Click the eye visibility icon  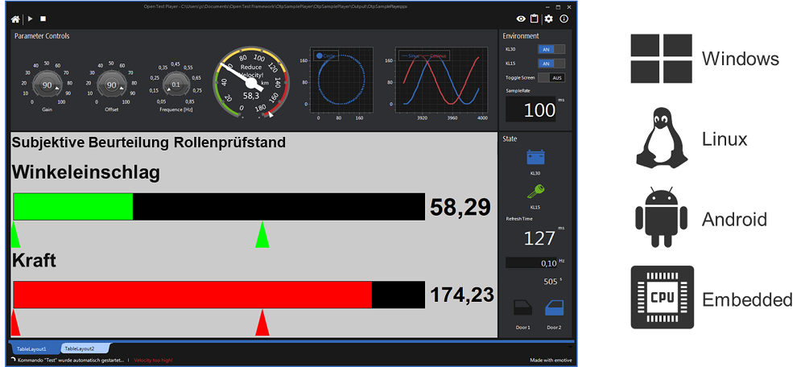click(521, 19)
